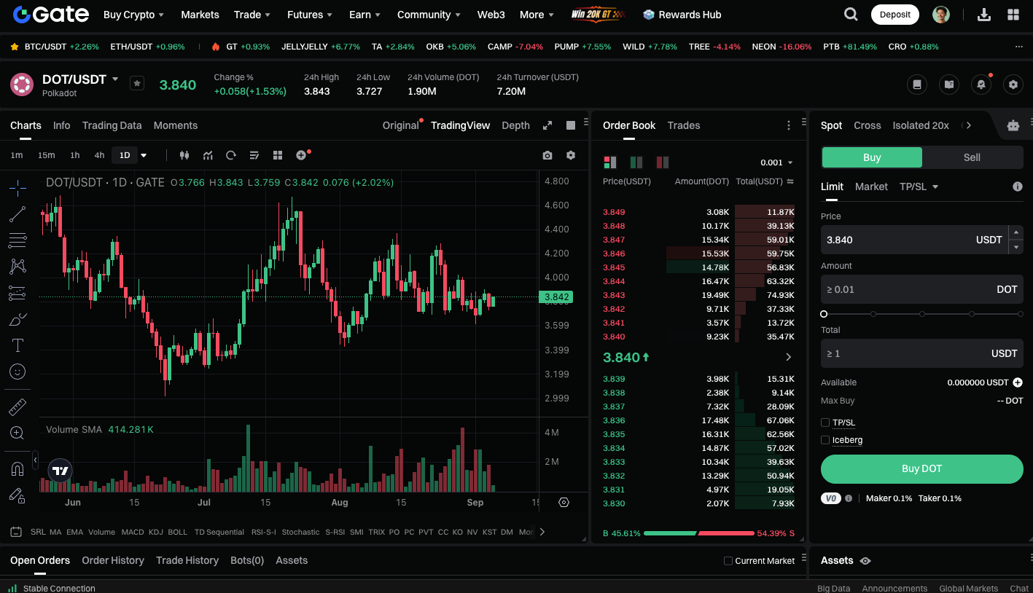Screen dimensions: 1033x593
Task: Show only sell orders in order book
Action: point(663,162)
